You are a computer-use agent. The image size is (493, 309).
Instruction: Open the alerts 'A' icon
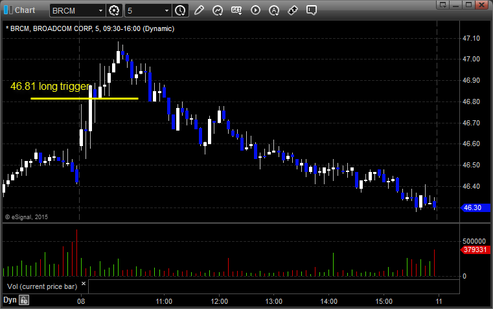pyautogui.click(x=274, y=10)
